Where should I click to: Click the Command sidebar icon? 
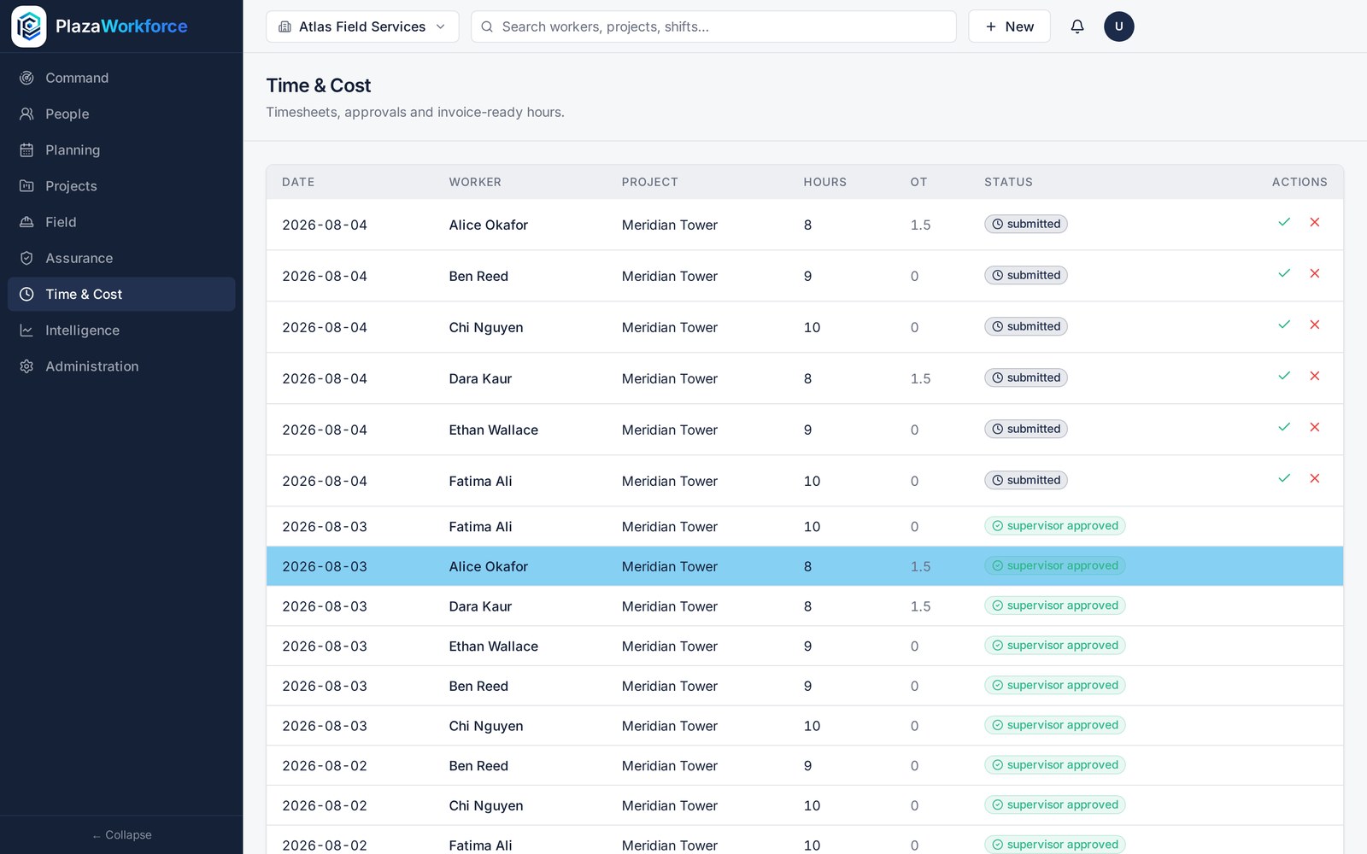tap(26, 78)
